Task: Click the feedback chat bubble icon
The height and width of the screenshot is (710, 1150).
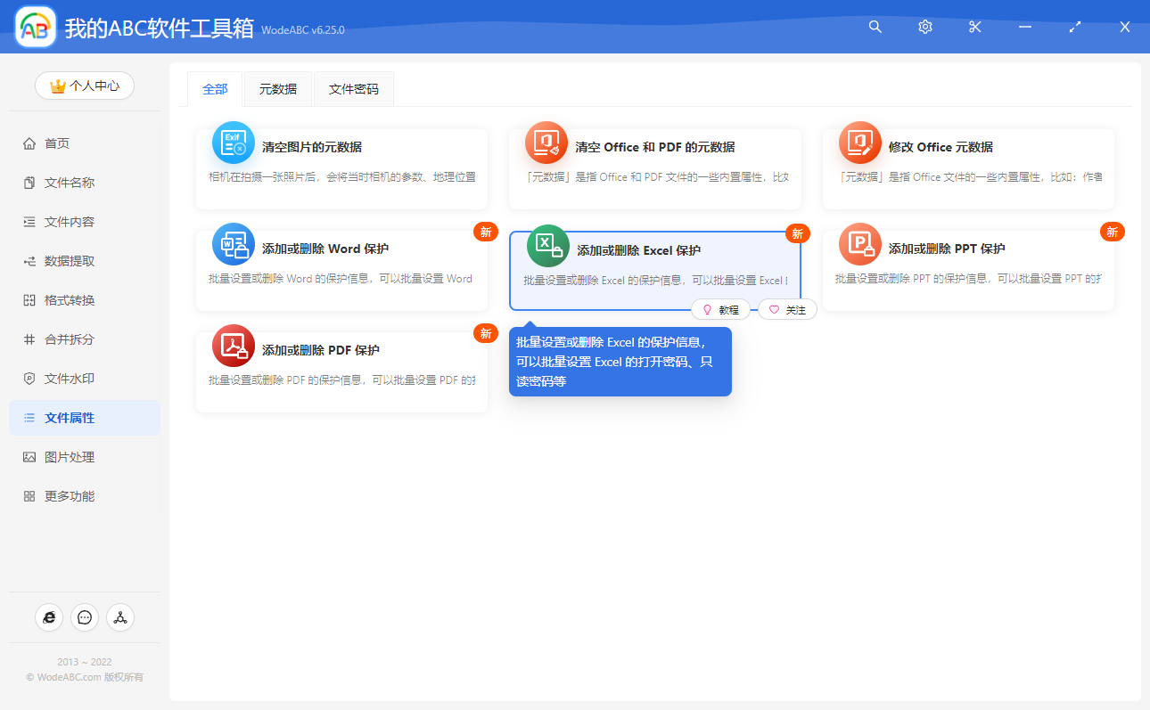Action: pos(84,616)
